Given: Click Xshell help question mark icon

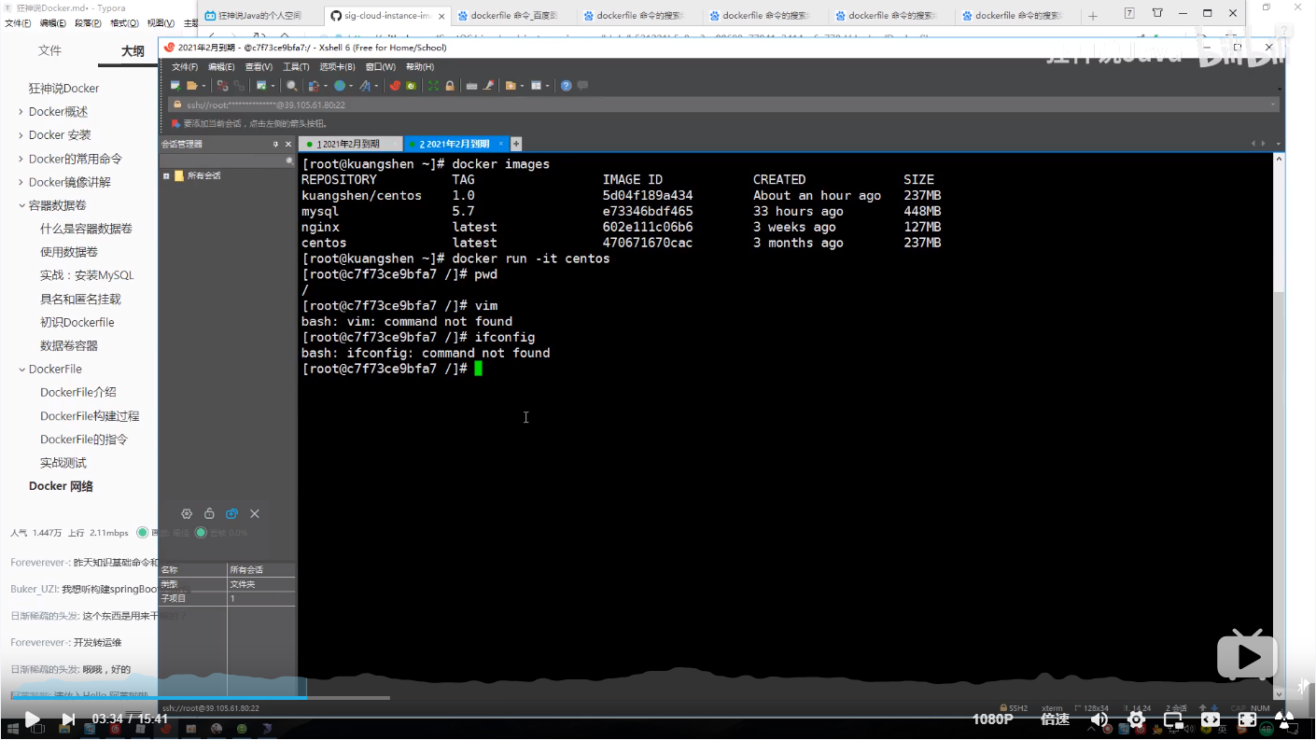Looking at the screenshot, I should 566,86.
